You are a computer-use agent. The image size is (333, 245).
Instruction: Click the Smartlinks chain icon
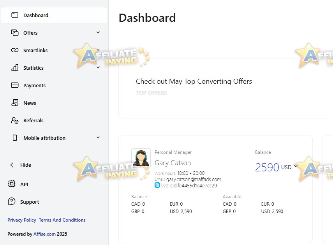(x=15, y=50)
